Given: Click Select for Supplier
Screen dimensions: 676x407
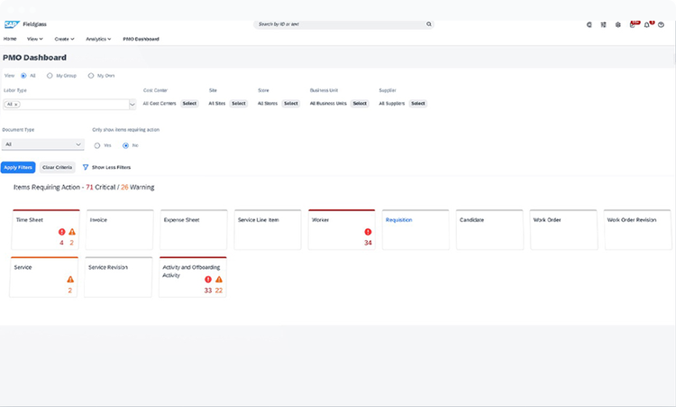Looking at the screenshot, I should coord(417,104).
